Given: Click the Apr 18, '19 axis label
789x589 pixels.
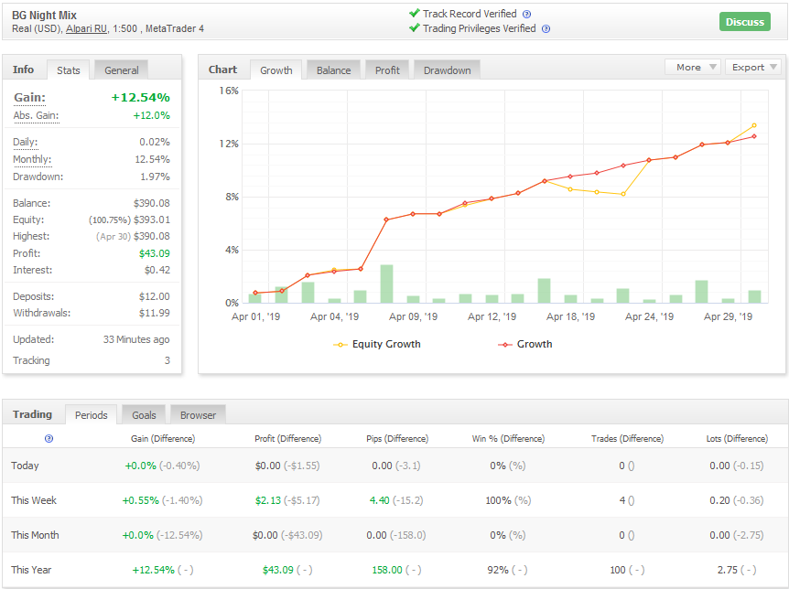Looking at the screenshot, I should pos(570,316).
